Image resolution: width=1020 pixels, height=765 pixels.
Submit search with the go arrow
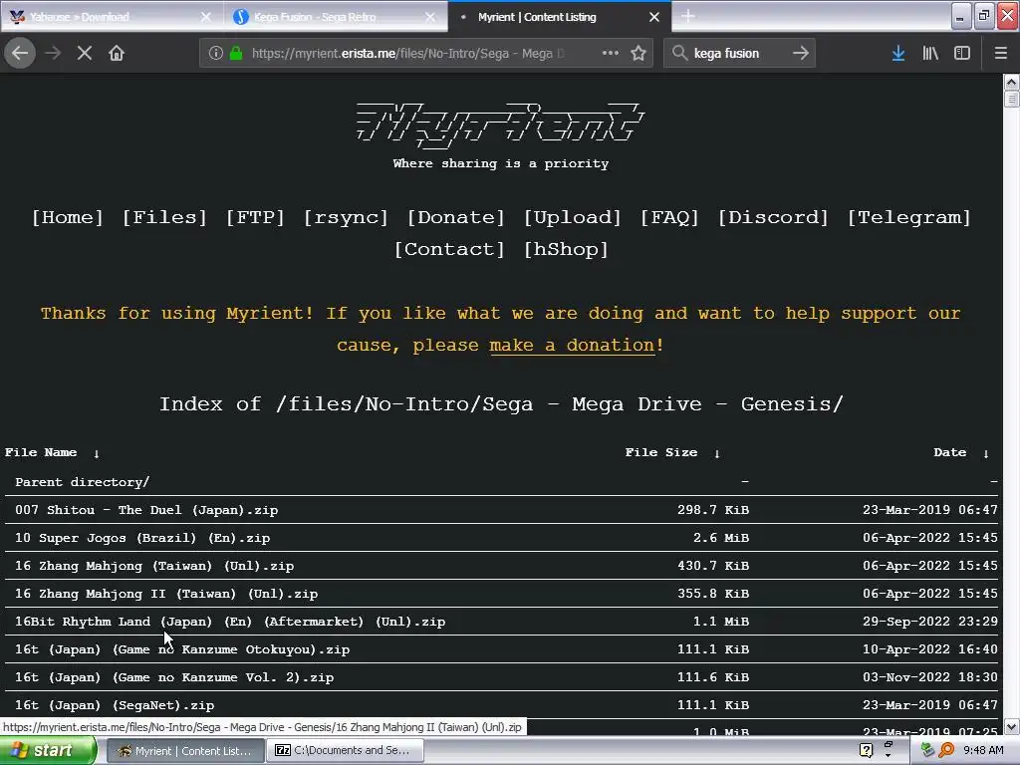801,54
